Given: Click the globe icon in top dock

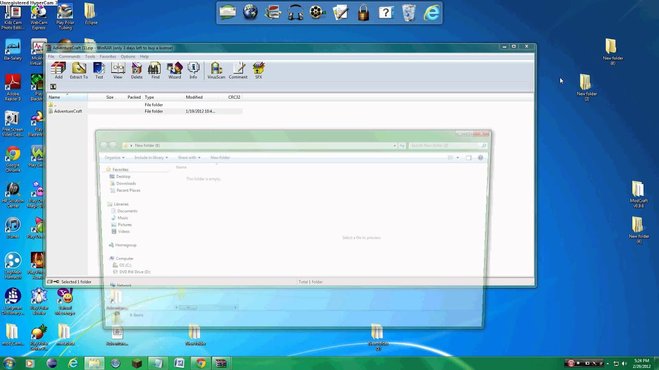Looking at the screenshot, I should point(250,12).
